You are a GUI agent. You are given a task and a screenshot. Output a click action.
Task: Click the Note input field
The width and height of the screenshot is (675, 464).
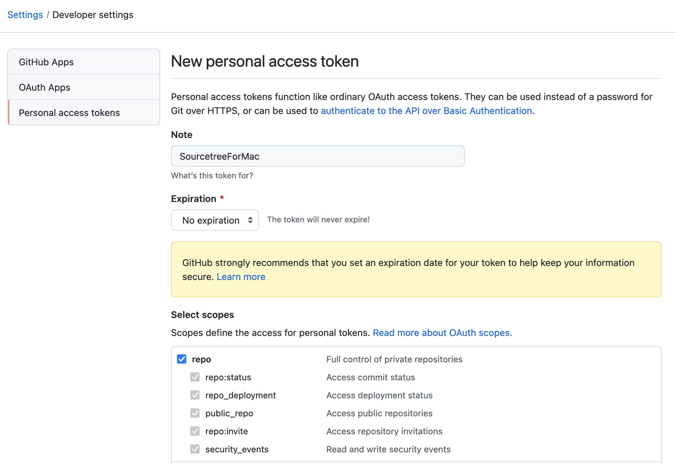tap(317, 156)
